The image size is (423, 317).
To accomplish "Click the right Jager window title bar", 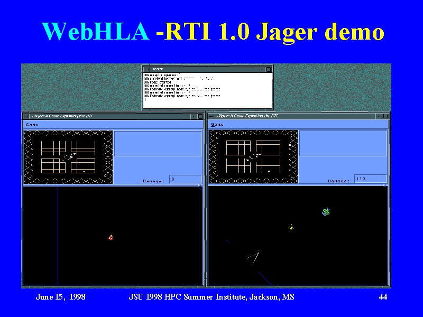I will click(295, 116).
